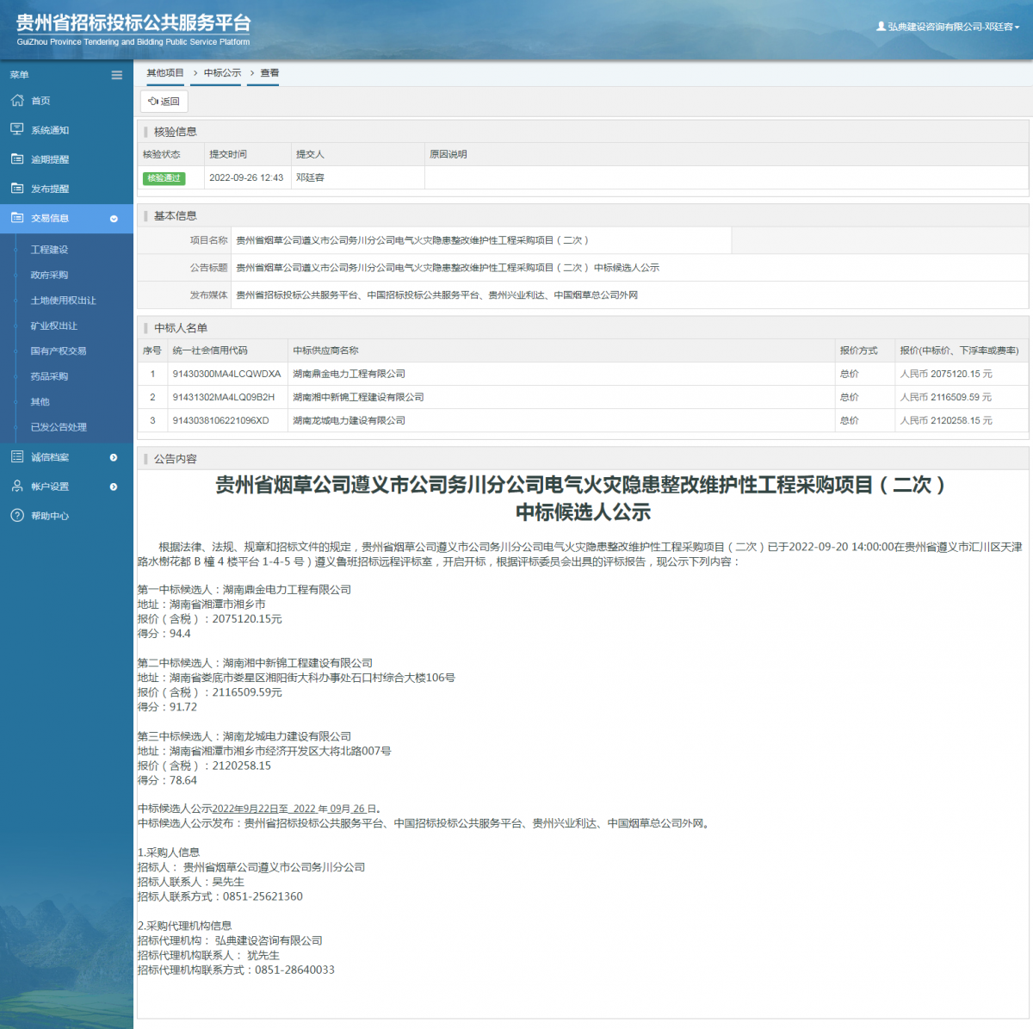Select 药品采购 submenu item
The image size is (1033, 1029).
tap(49, 376)
